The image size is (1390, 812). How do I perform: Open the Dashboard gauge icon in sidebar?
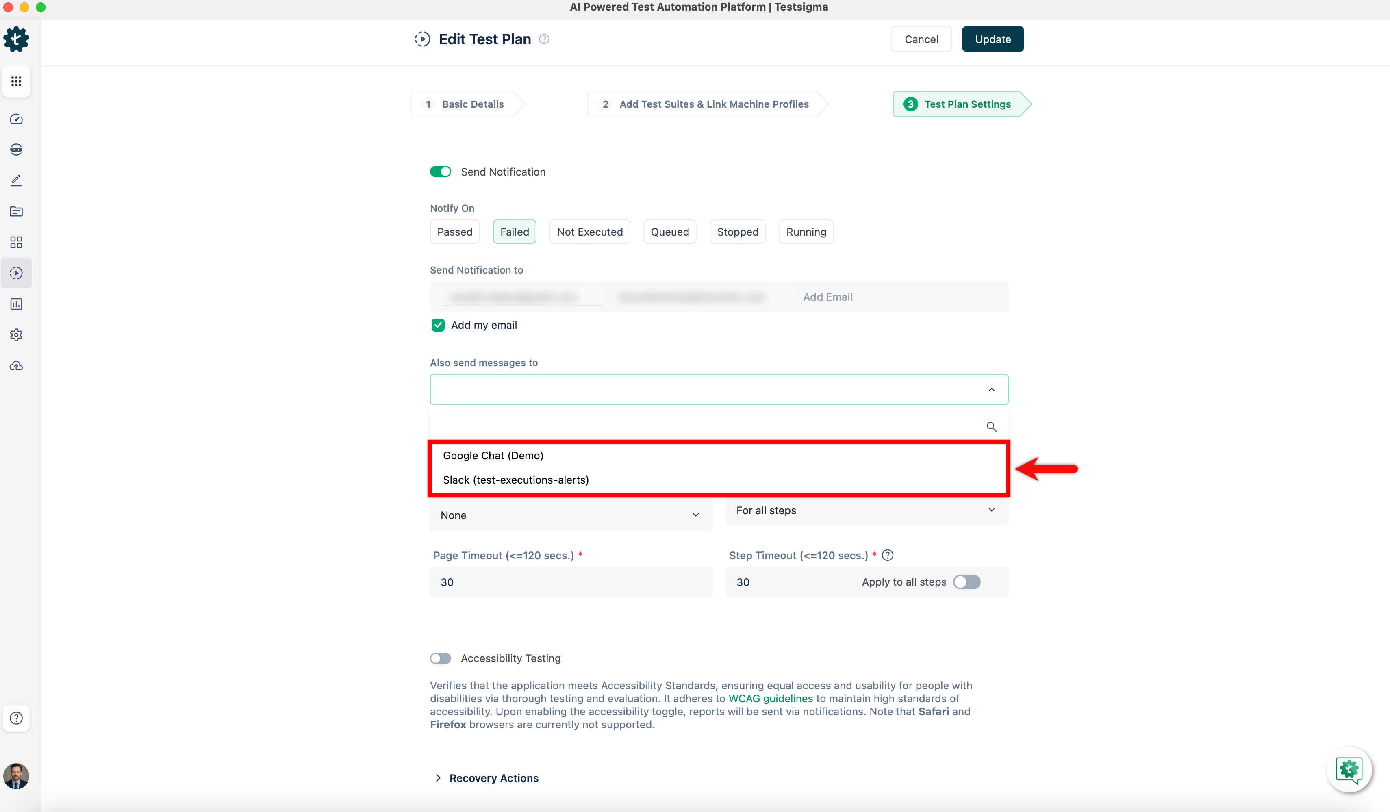click(x=16, y=119)
